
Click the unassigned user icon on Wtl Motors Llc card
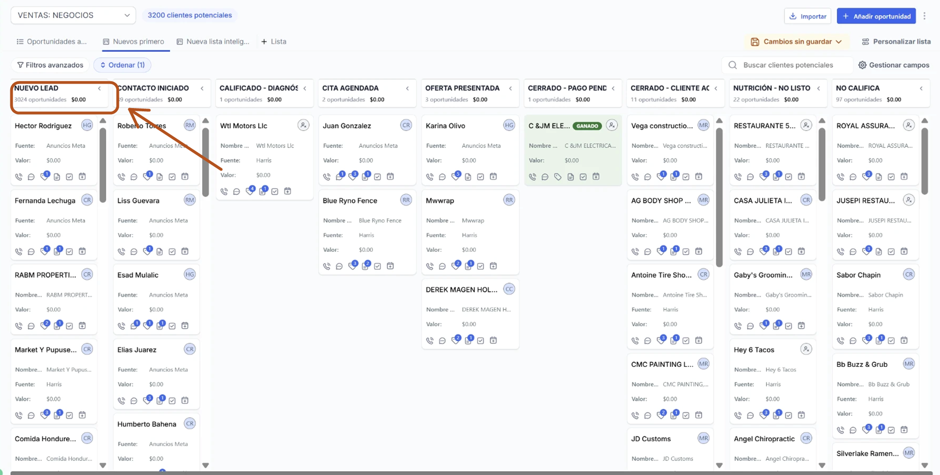click(303, 125)
